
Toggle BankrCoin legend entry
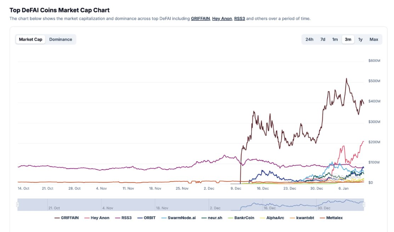[242, 218]
